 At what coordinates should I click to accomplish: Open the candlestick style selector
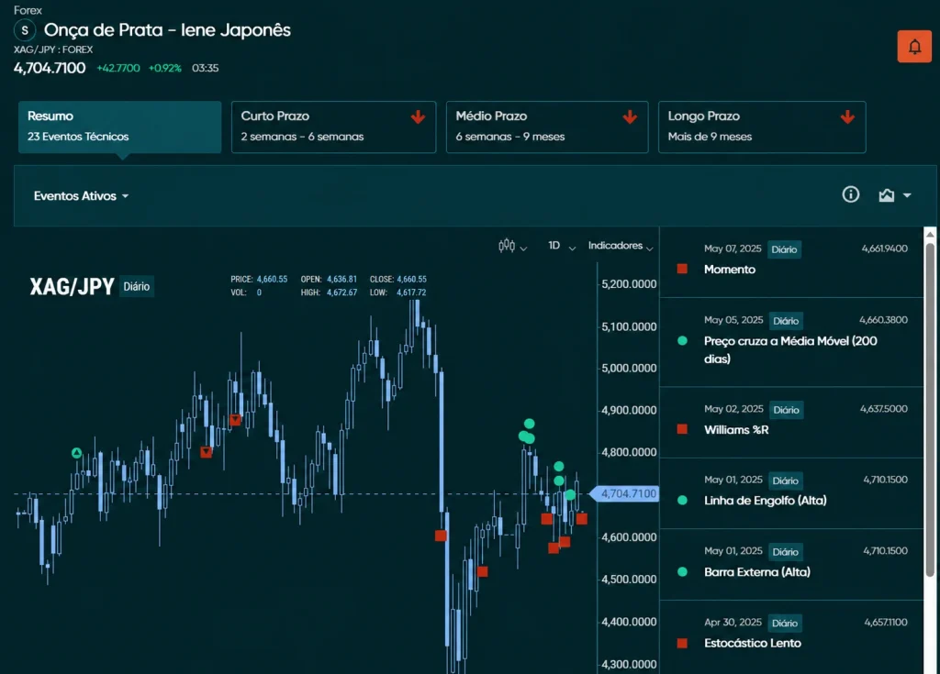coord(512,246)
